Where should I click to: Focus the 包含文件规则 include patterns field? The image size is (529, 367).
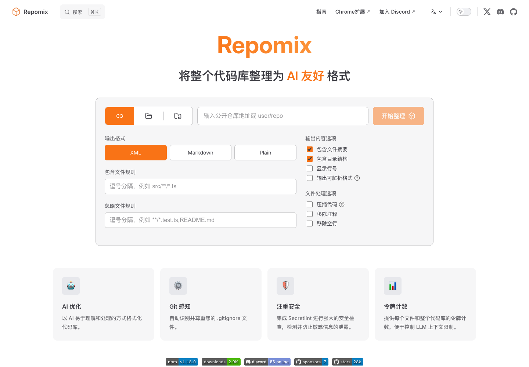201,186
